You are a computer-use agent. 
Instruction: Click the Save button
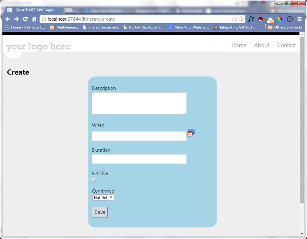pos(100,212)
